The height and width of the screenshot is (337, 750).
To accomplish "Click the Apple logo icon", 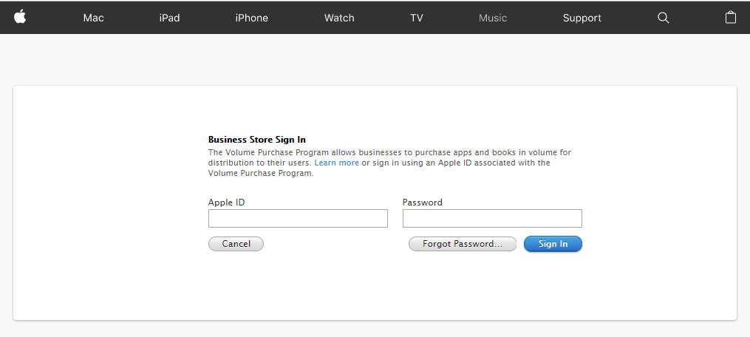I will pyautogui.click(x=20, y=17).
